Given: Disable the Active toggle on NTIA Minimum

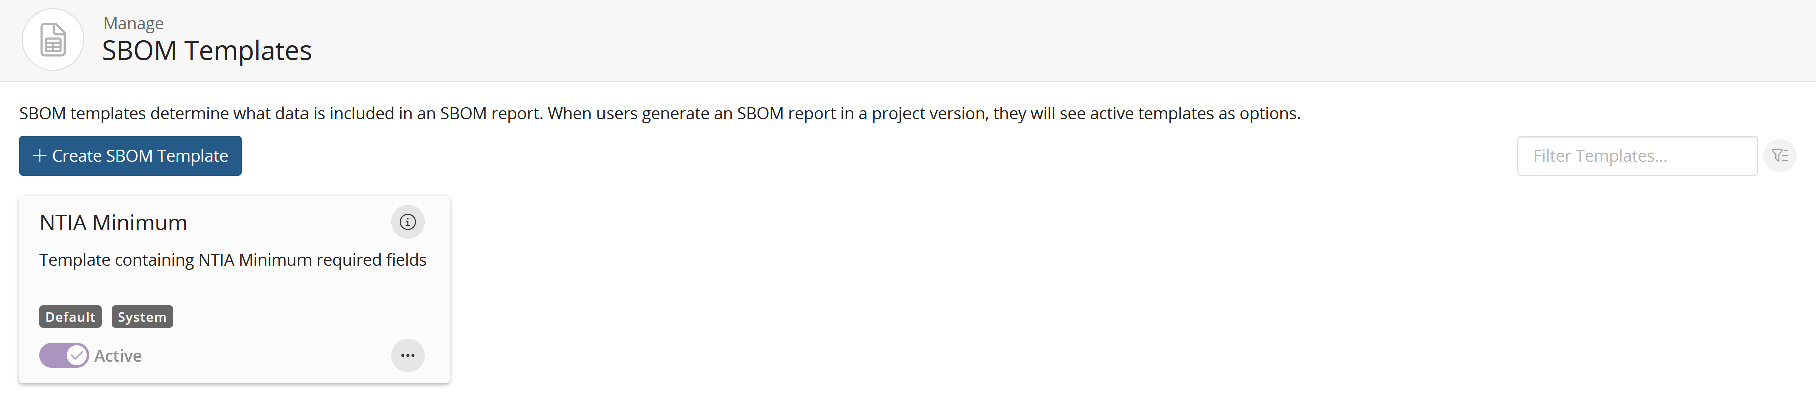Looking at the screenshot, I should click(x=63, y=355).
